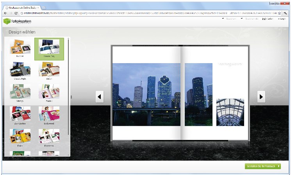Bookmark page with the star icon
The image size is (291, 175).
279,13
